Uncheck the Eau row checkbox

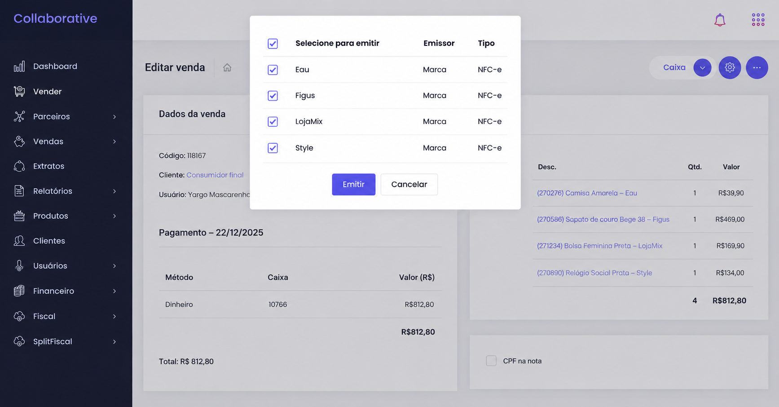(x=273, y=70)
